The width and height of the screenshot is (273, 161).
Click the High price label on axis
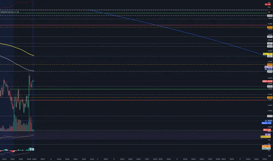(269, 69)
